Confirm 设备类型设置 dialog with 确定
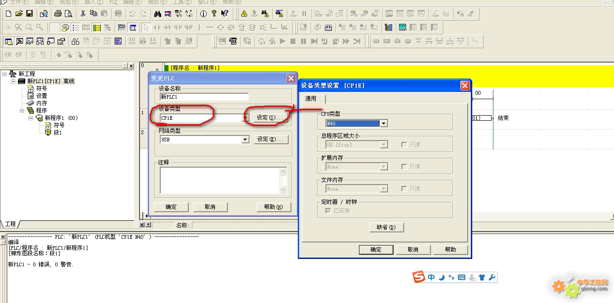Image resolution: width=614 pixels, height=303 pixels. [376, 250]
